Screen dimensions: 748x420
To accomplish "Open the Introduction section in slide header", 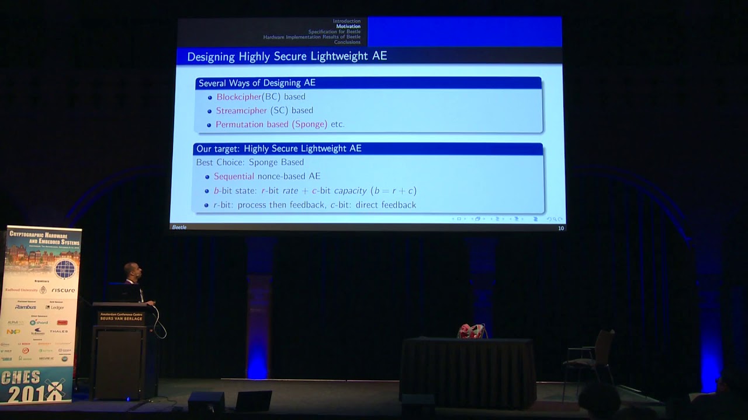I will (x=347, y=21).
